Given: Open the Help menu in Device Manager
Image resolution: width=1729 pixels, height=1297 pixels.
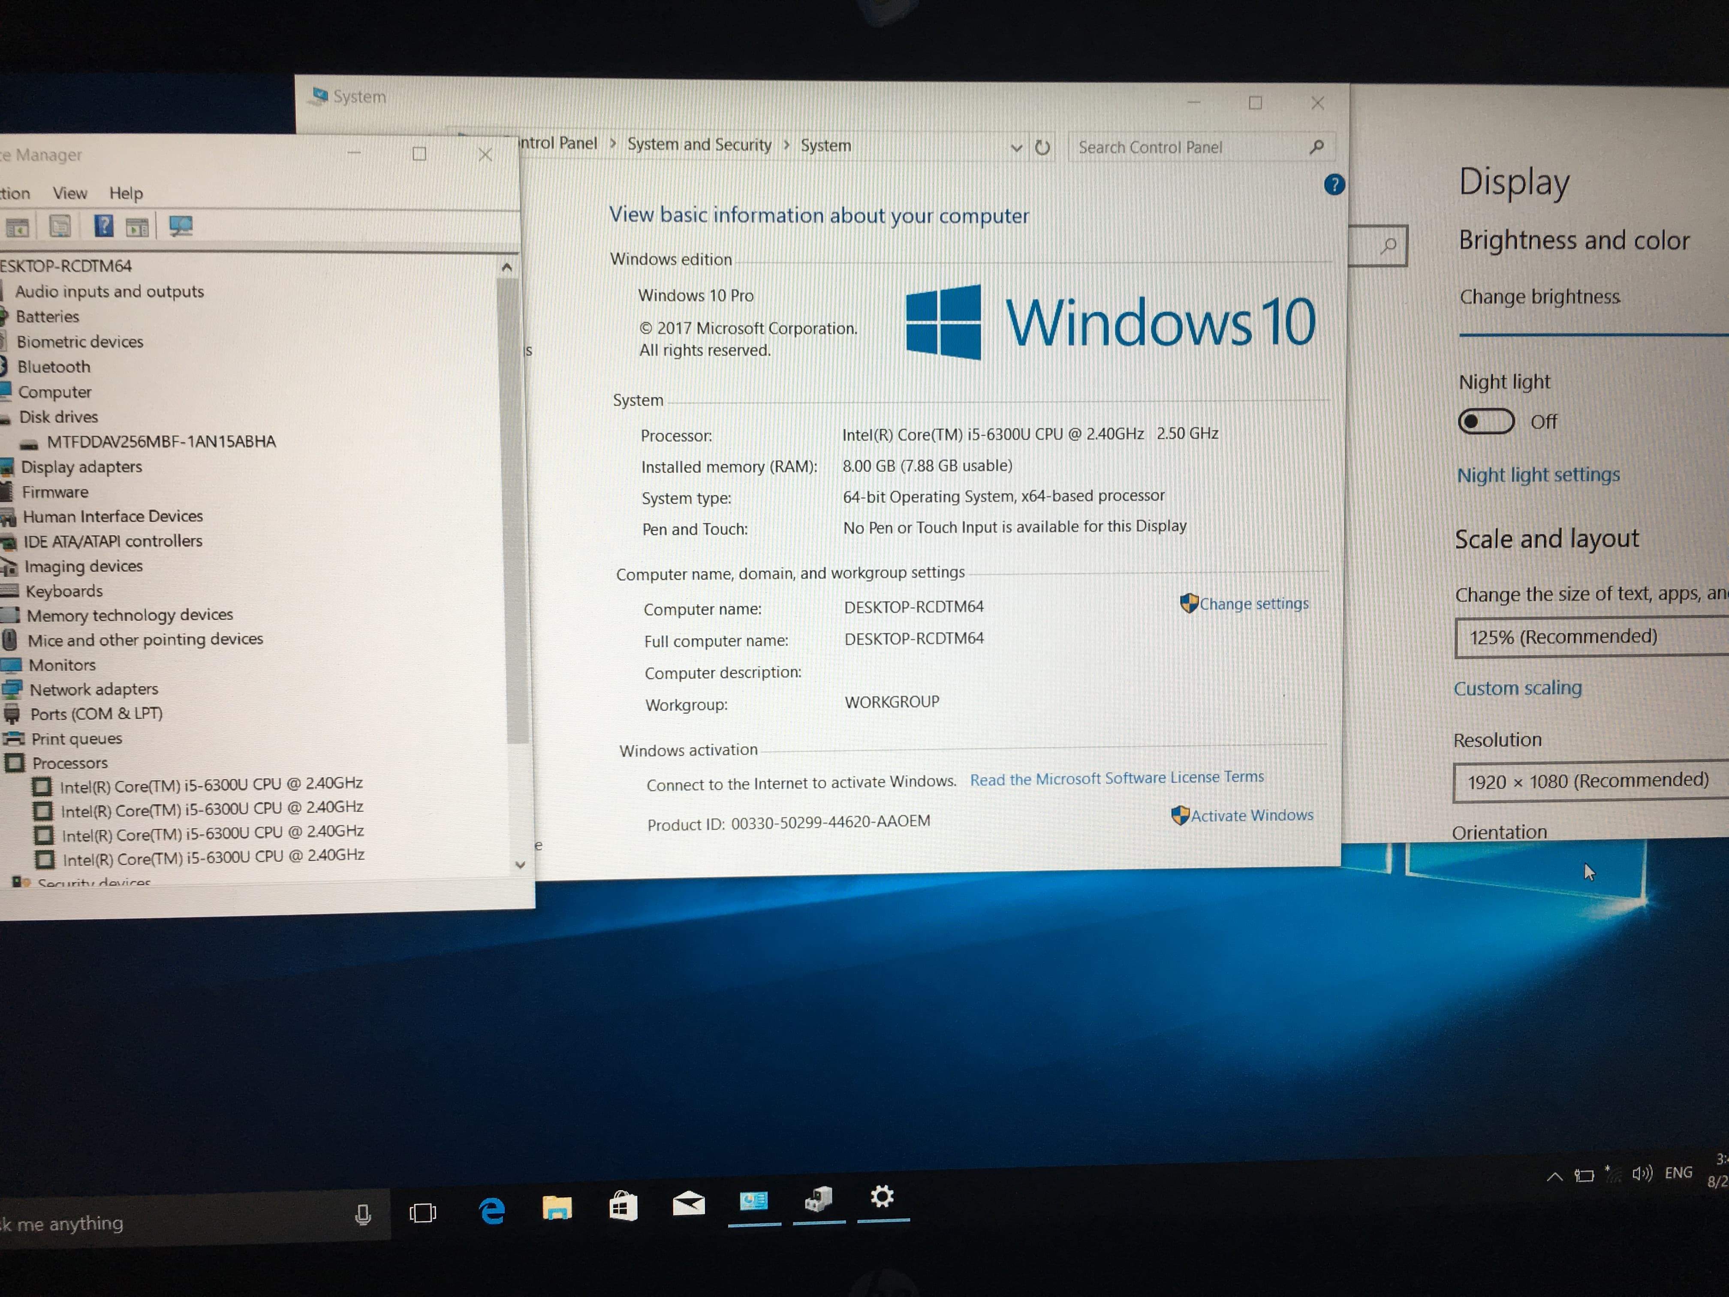Looking at the screenshot, I should (x=126, y=193).
